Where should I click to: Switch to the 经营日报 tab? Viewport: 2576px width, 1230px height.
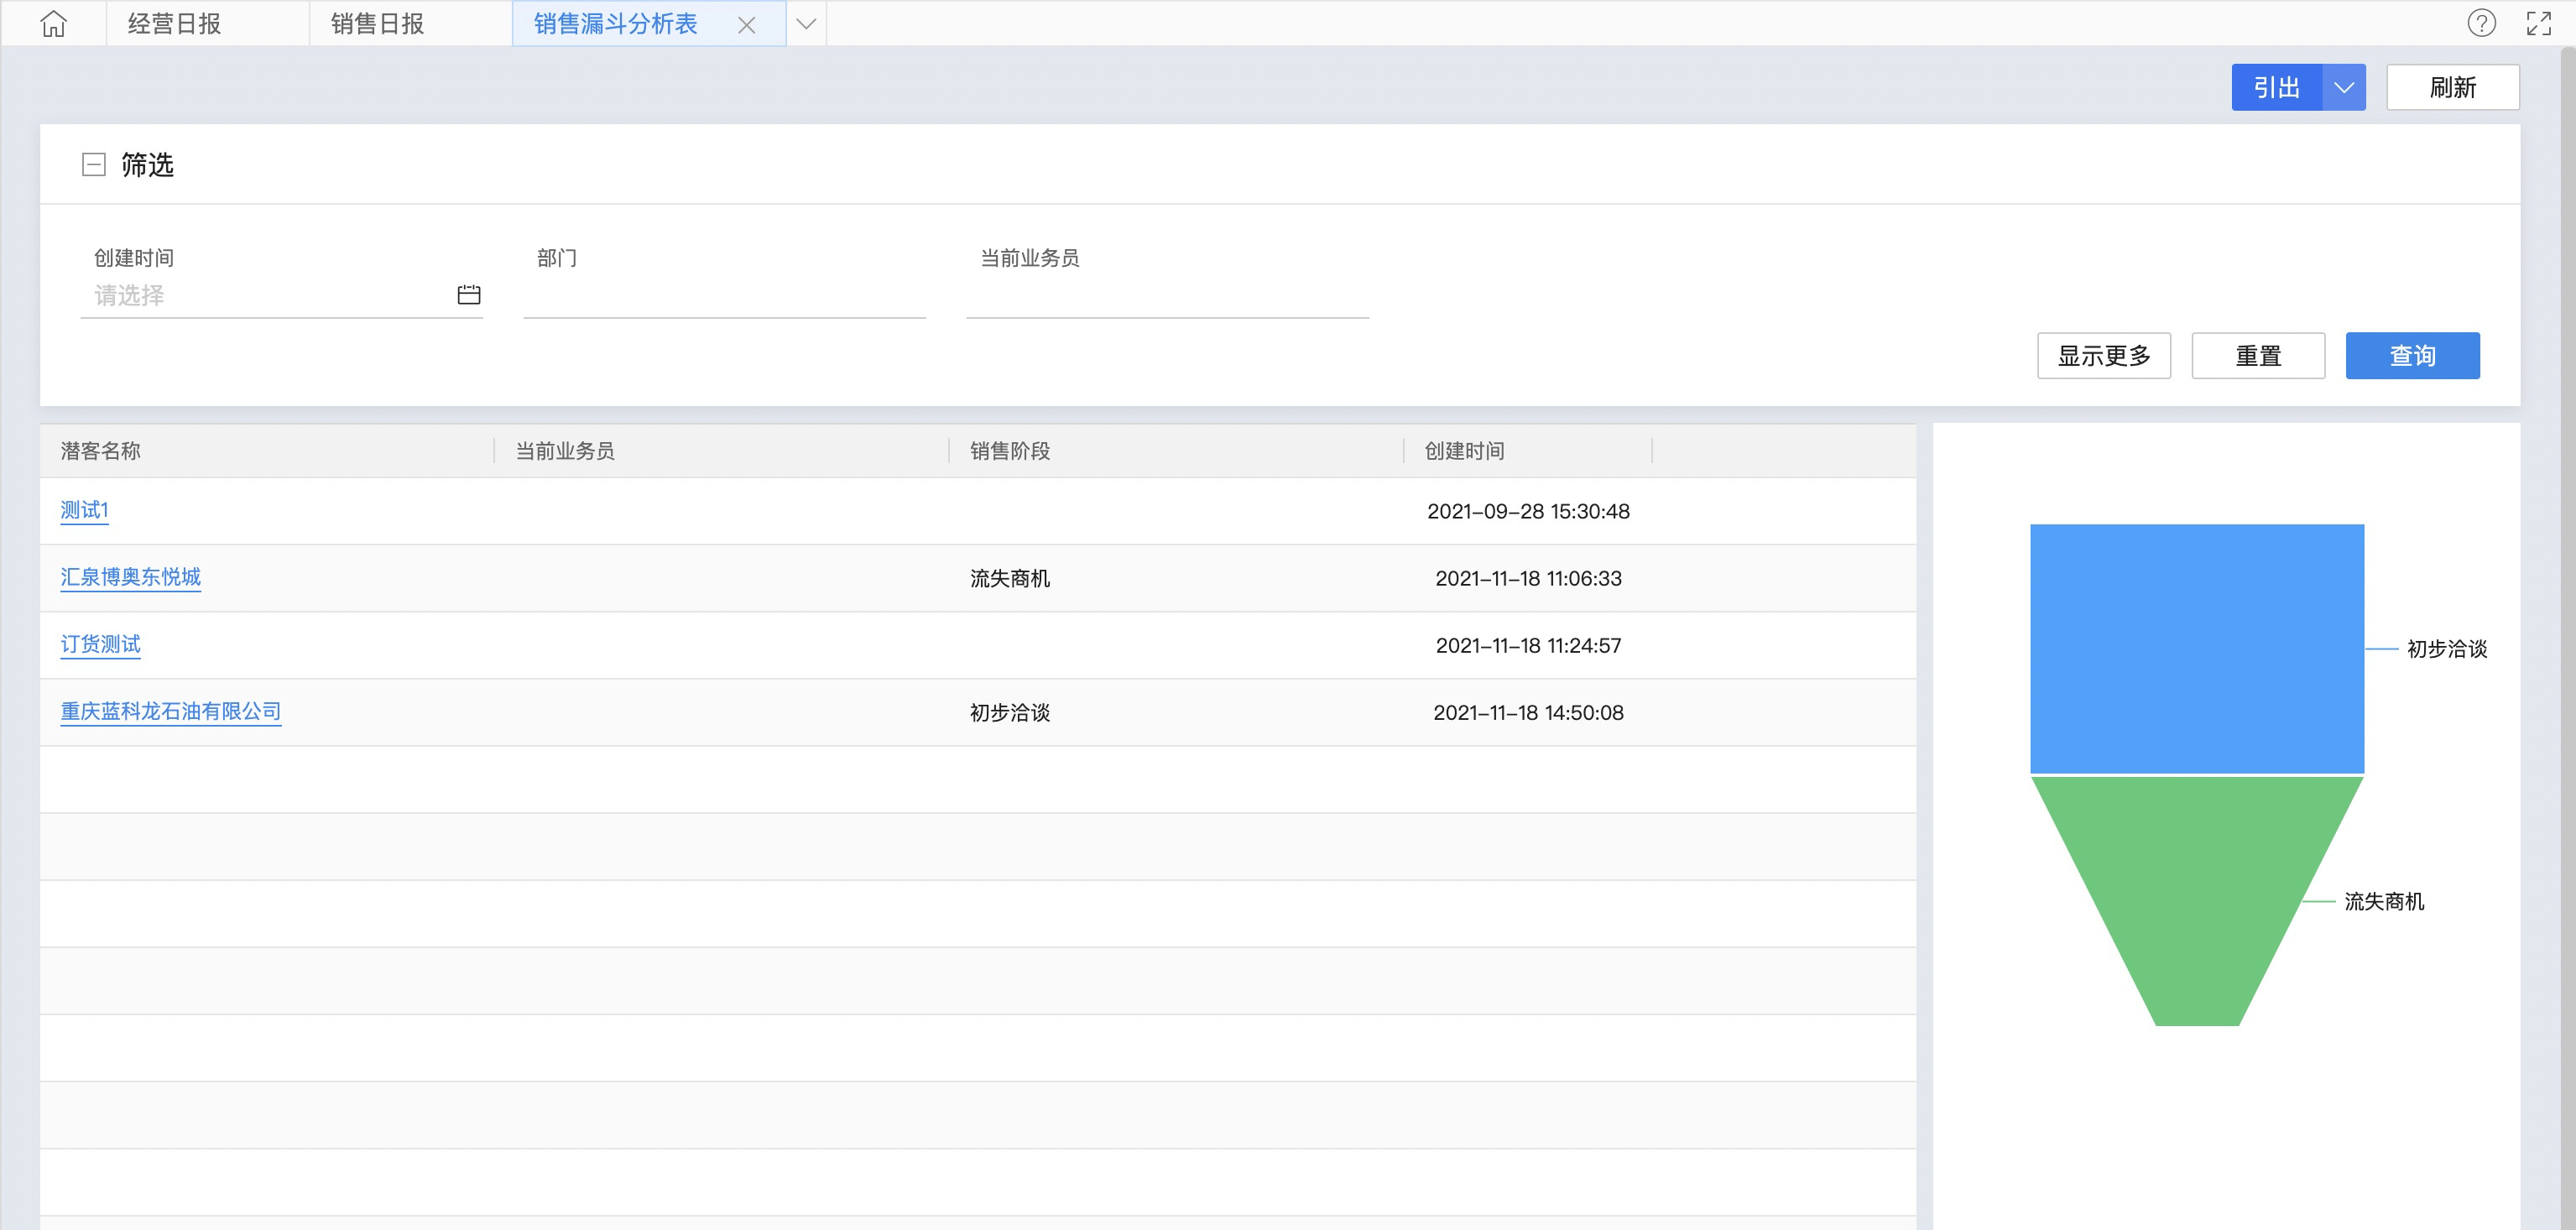click(175, 24)
